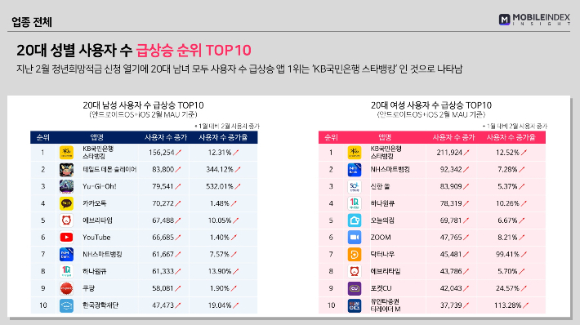This screenshot has height=325, width=580.
Task: Click the value '19.04%'
Action: tap(220, 305)
